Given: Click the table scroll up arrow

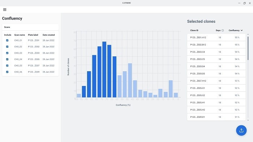Looking at the screenshot, I should click(x=248, y=34).
